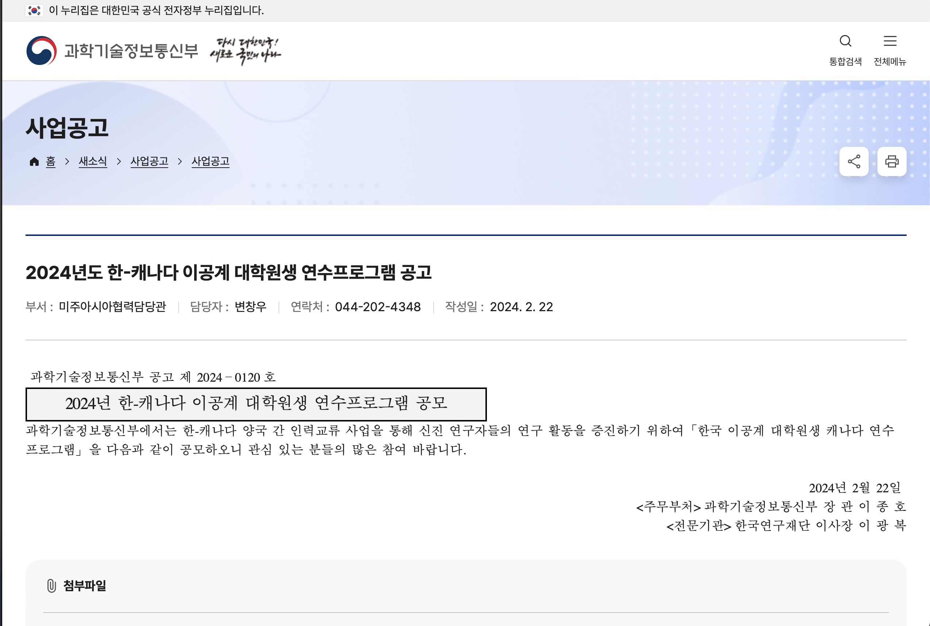Click the boxed 공모 heading in body
The image size is (930, 626).
[x=256, y=404]
